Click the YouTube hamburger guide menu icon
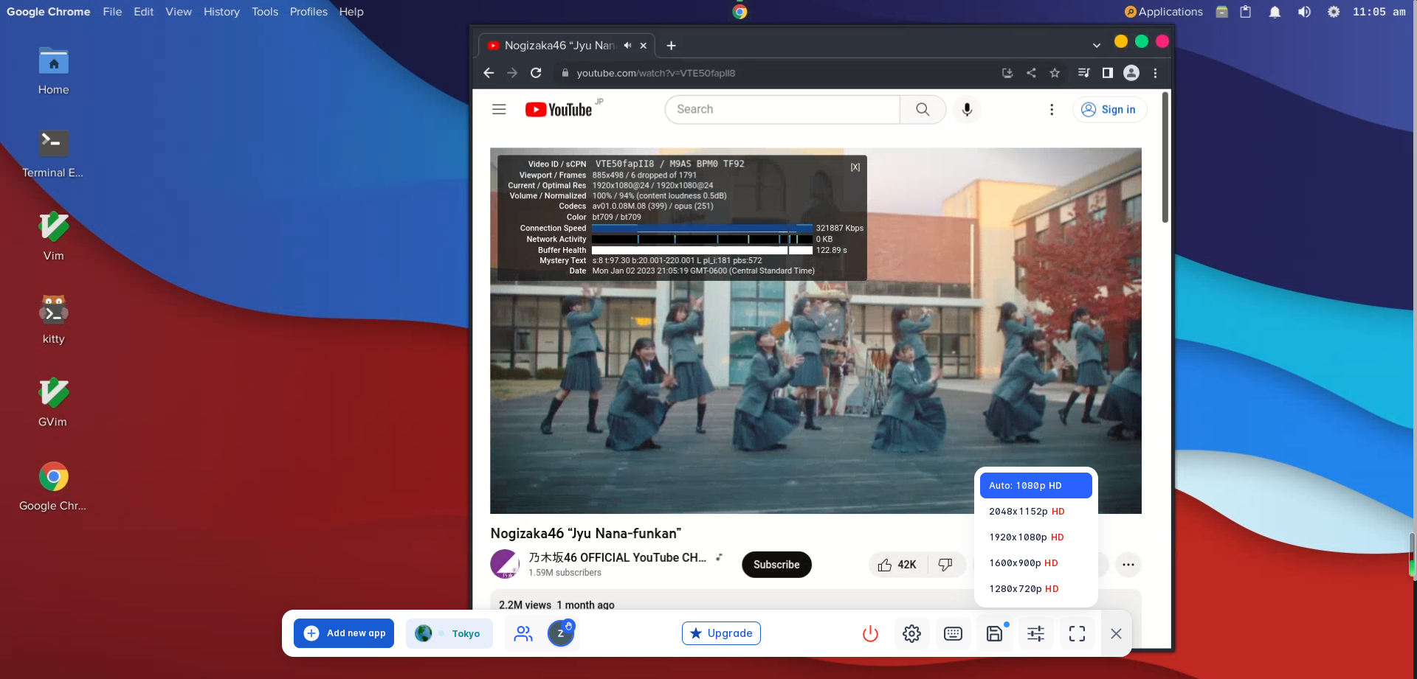This screenshot has width=1417, height=679. (499, 109)
